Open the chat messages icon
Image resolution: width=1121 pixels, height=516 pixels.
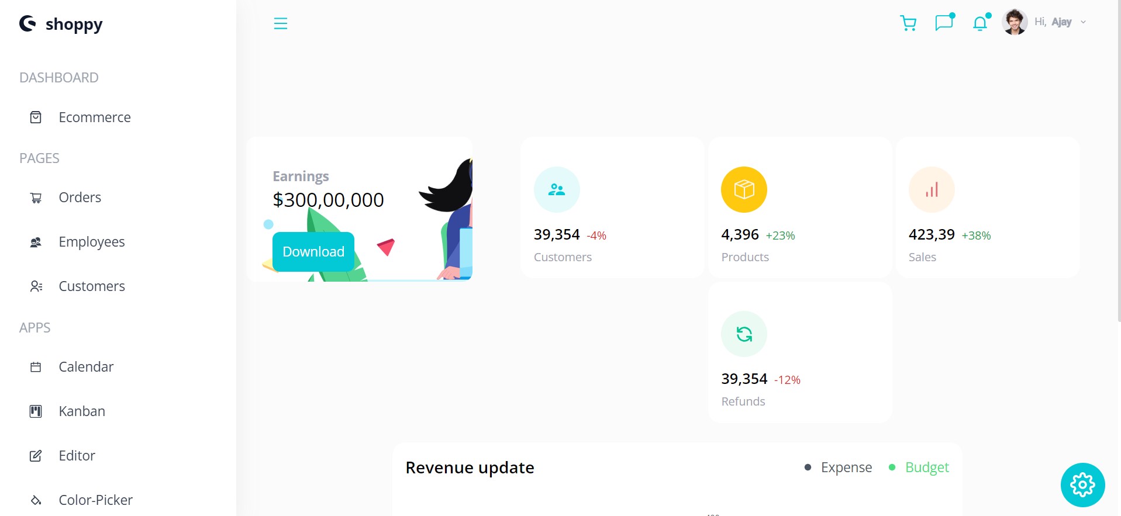(944, 23)
